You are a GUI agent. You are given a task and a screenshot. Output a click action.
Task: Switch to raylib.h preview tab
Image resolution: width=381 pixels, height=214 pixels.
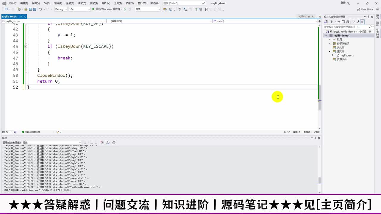pos(302,17)
